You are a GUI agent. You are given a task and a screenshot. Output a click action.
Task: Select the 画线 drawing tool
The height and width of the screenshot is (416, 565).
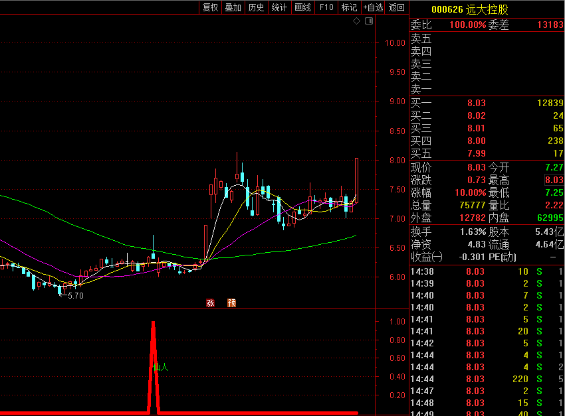(x=302, y=7)
